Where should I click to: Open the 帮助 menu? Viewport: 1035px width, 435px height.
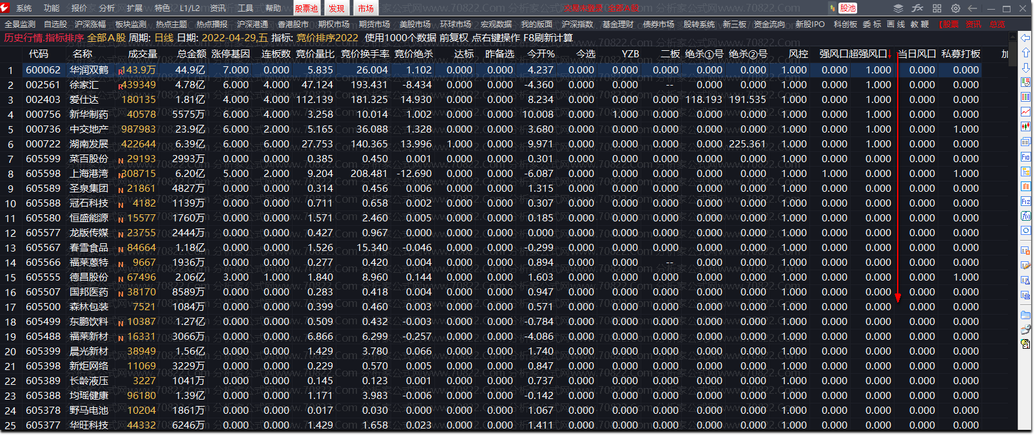pos(273,8)
